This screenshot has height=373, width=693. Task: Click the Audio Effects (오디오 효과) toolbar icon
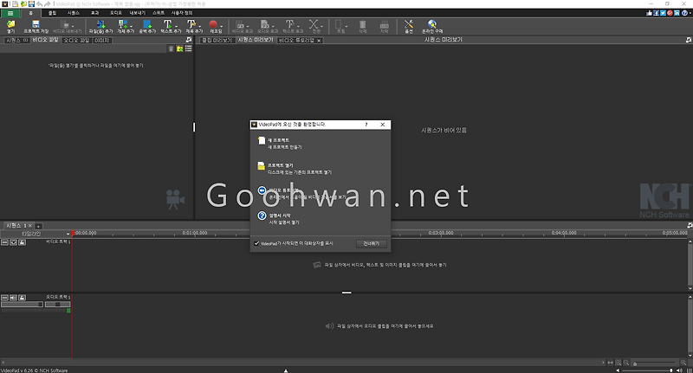tap(265, 26)
